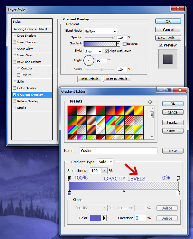This screenshot has width=193, height=239.
Task: Click the gradient preview swatch in Gradient Overlay
Action: coord(100,44)
